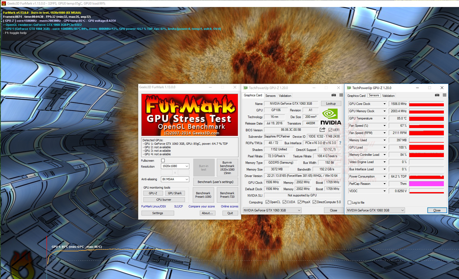The width and height of the screenshot is (459, 279).
Task: Click the Subvendor field Sapphire/PCPartner
Action: pyautogui.click(x=277, y=136)
